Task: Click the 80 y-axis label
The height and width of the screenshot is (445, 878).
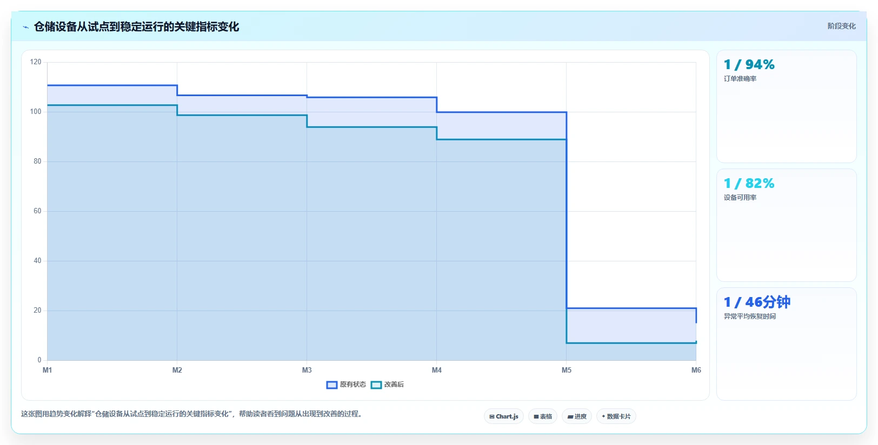Action: (37, 161)
